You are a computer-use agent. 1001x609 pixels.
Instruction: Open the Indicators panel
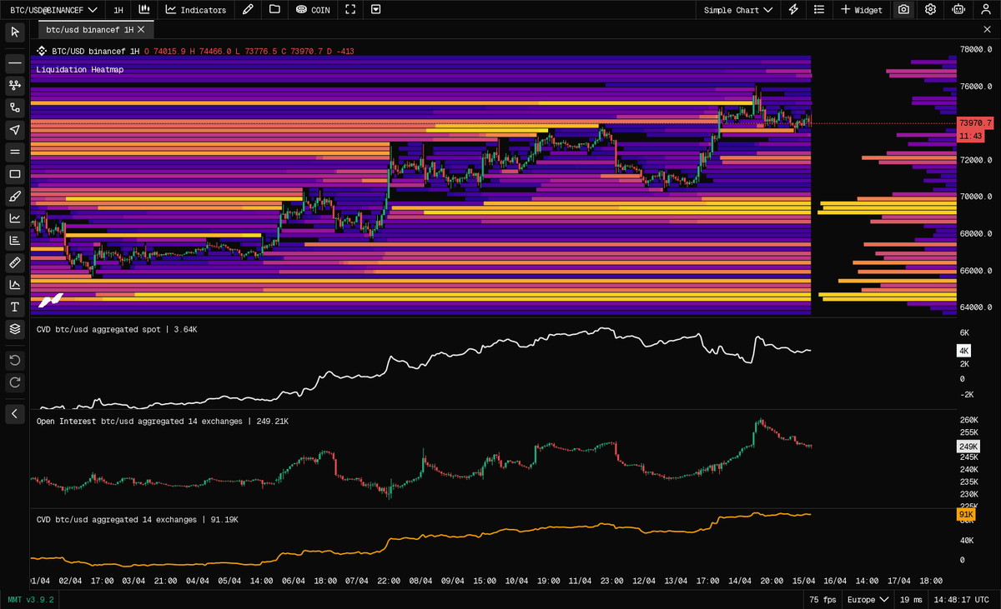(x=196, y=10)
